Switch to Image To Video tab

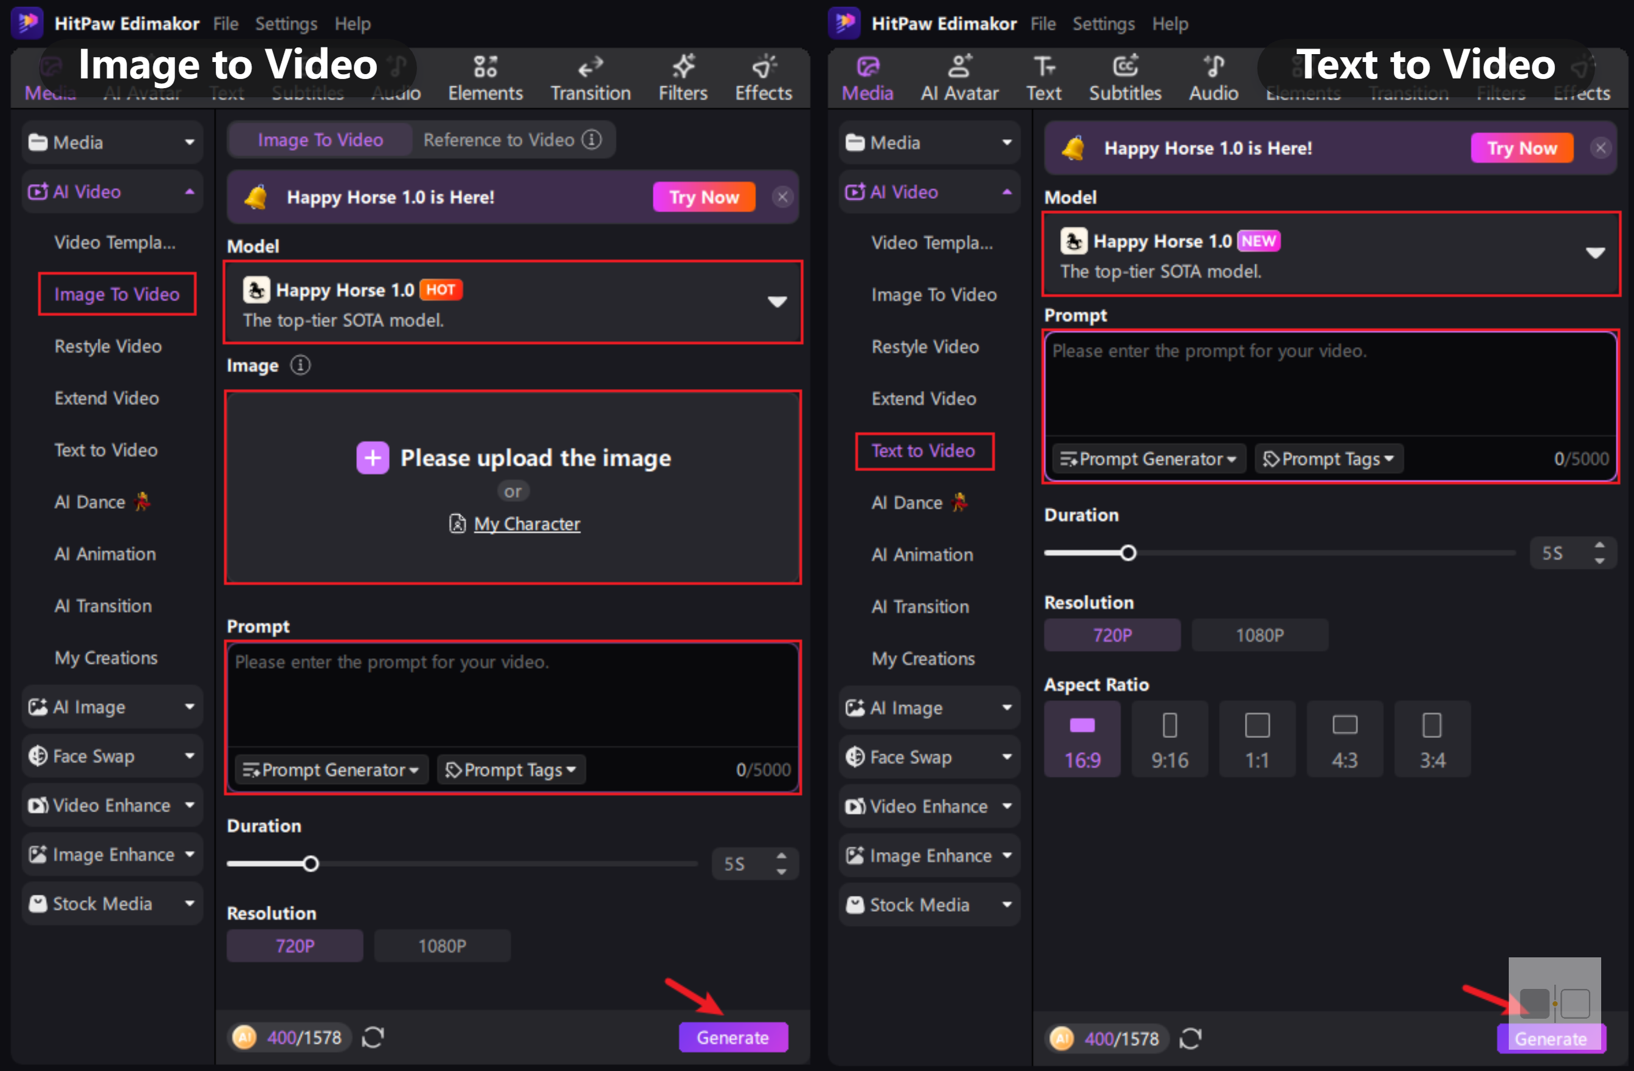(x=320, y=139)
